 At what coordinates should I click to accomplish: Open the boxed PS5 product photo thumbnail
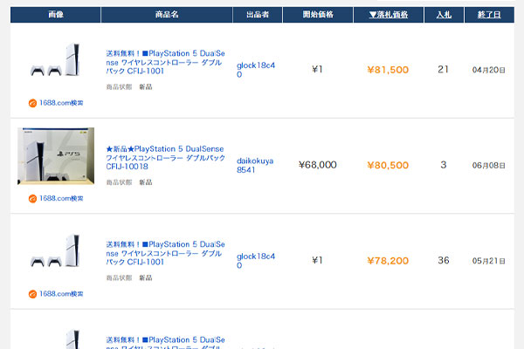coord(56,157)
